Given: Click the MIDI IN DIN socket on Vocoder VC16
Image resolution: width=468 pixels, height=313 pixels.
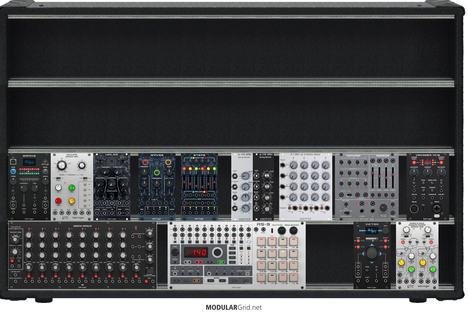Looking at the screenshot, I should (414, 209).
